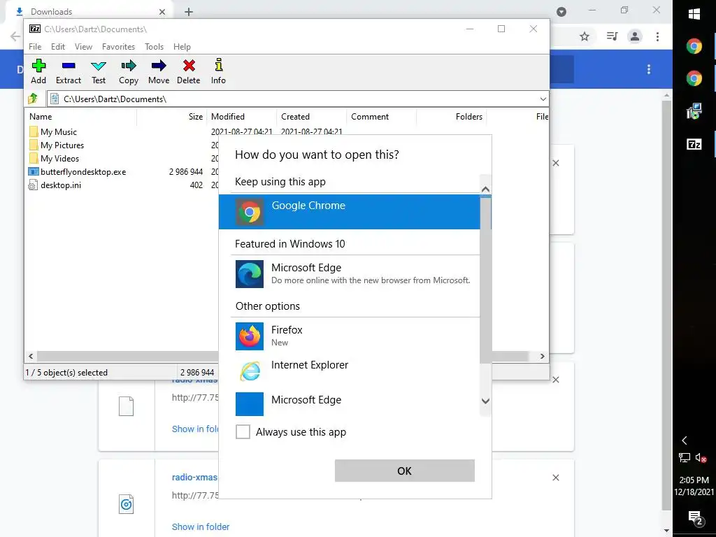Remove the bottom download entry with X
Image resolution: width=716 pixels, height=537 pixels.
556,478
